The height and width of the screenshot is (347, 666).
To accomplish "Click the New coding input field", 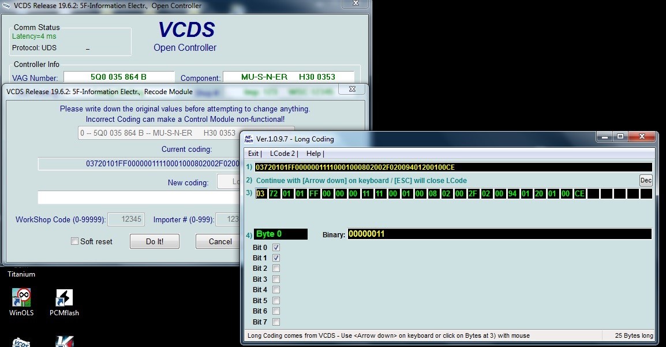I will [x=139, y=197].
